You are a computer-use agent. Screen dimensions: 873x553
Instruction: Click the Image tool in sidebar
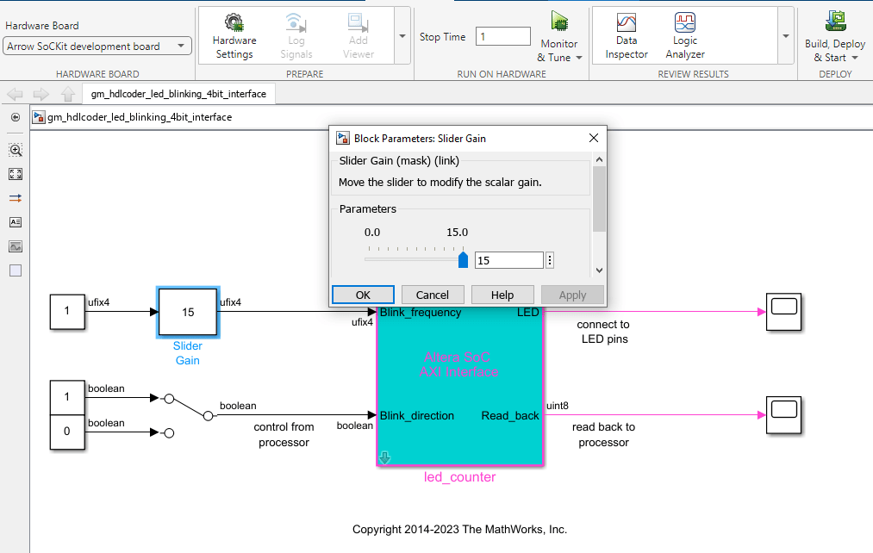16,246
